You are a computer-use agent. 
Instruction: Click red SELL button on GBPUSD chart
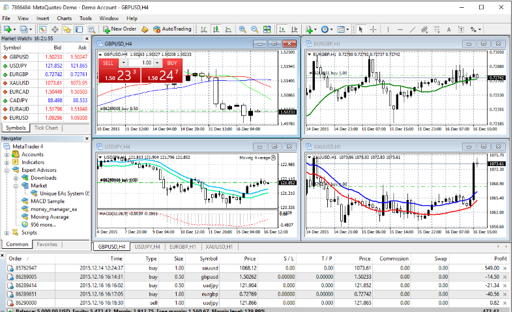click(108, 63)
